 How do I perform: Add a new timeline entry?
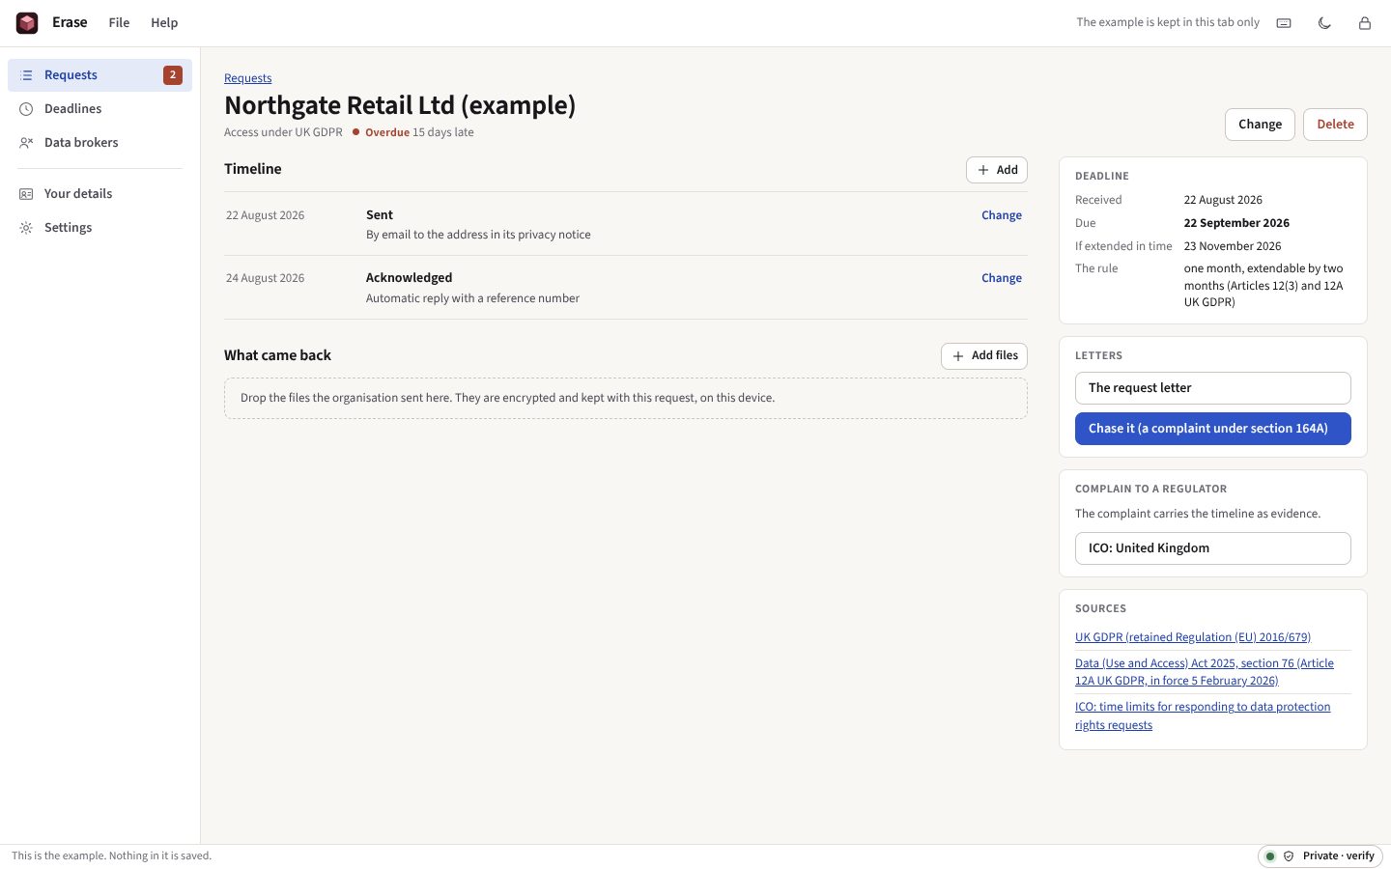point(997,170)
